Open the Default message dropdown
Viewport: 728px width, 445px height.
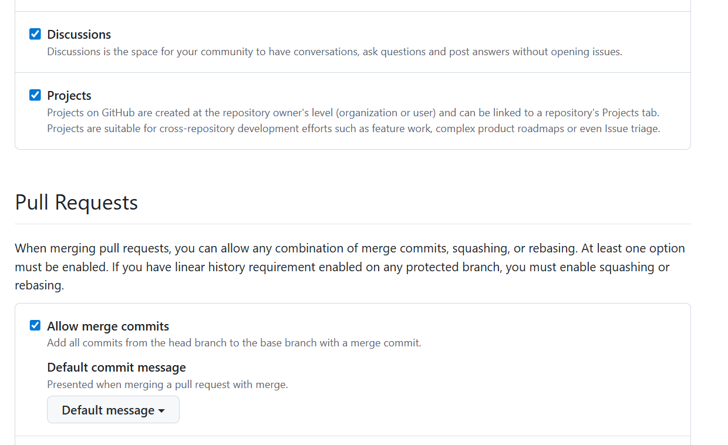pyautogui.click(x=113, y=410)
